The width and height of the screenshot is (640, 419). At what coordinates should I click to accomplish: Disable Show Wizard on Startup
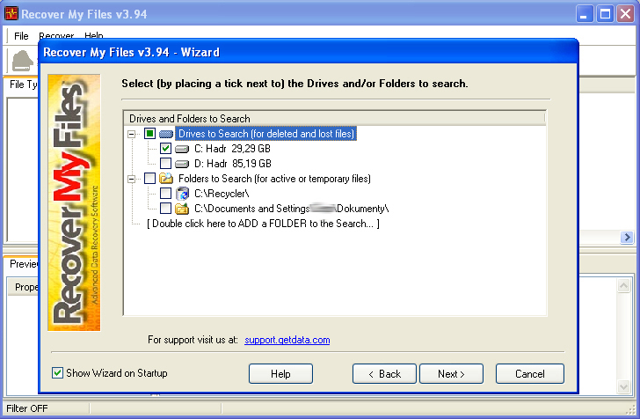click(57, 373)
